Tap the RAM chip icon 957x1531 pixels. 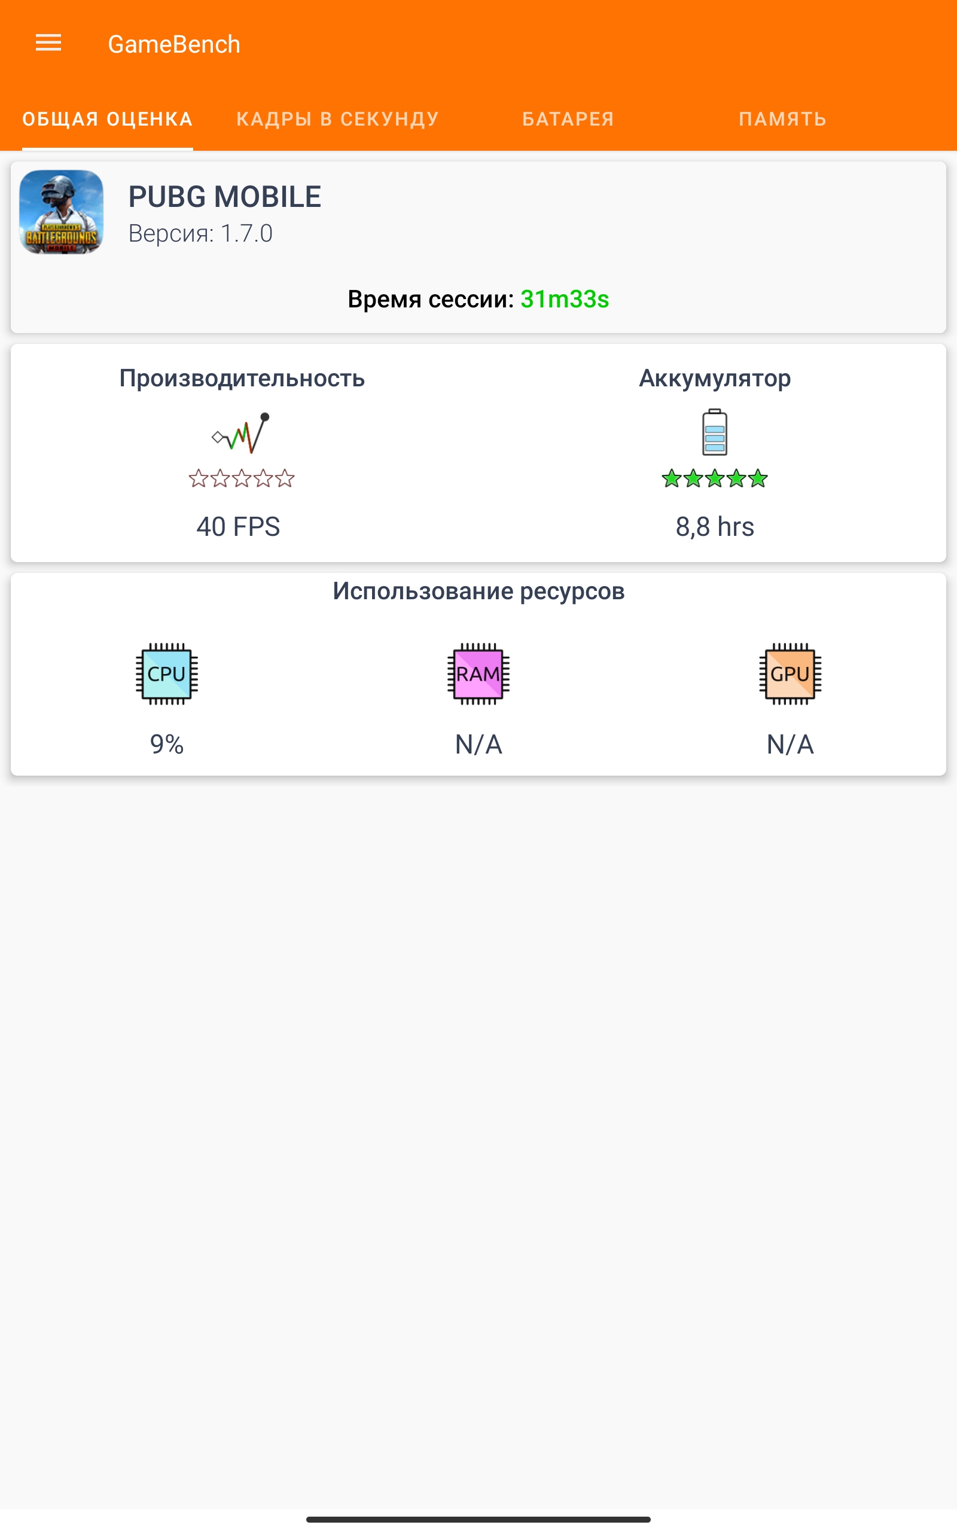coord(478,674)
